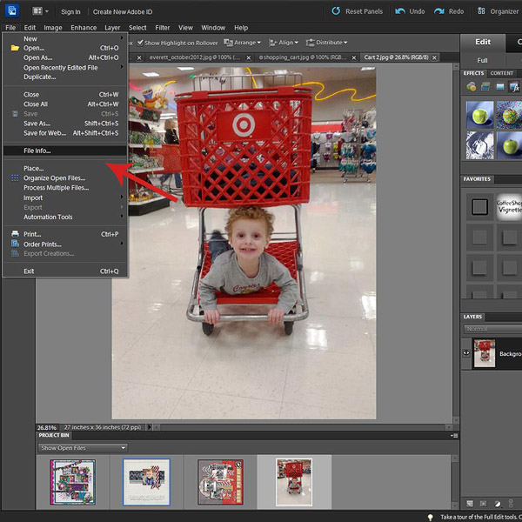Click the printer icon beside Print
Screen dimensions: 522x522
[x=15, y=234]
